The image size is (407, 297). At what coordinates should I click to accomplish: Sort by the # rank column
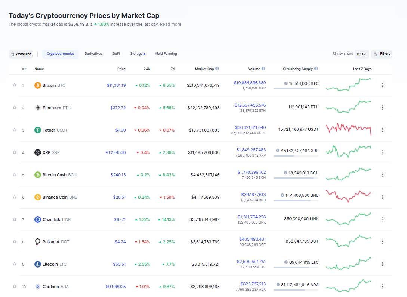point(24,69)
